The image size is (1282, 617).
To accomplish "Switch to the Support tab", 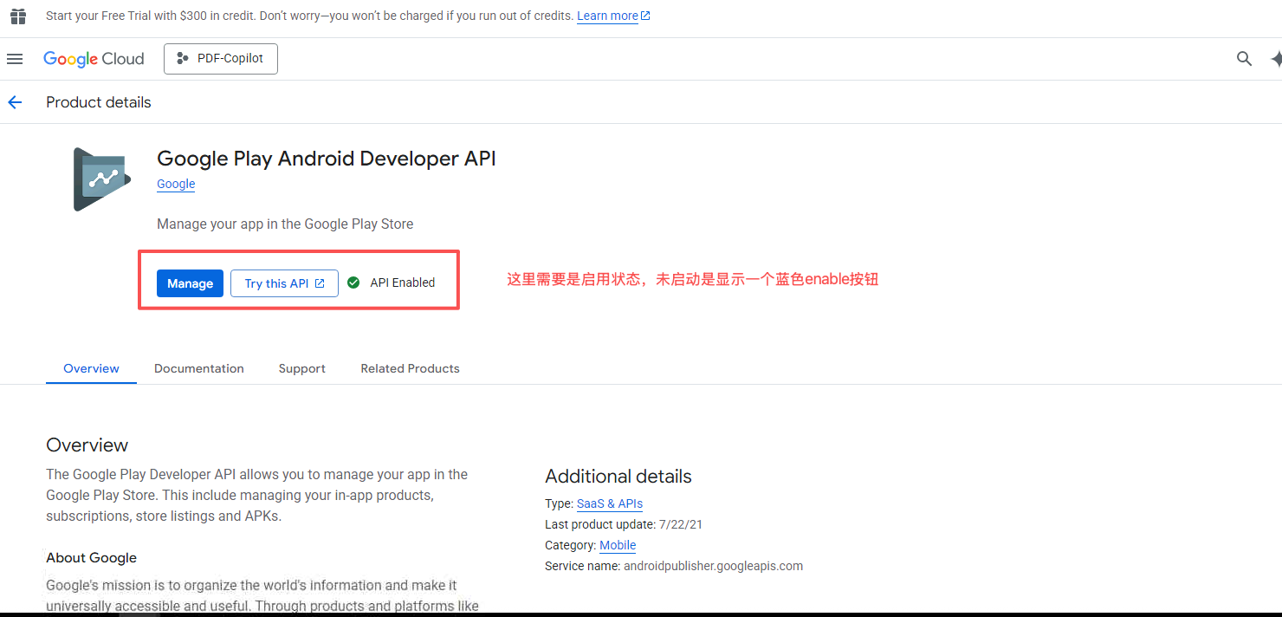I will (302, 368).
